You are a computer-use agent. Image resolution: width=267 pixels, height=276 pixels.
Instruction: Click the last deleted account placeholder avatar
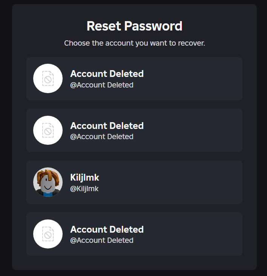[48, 234]
